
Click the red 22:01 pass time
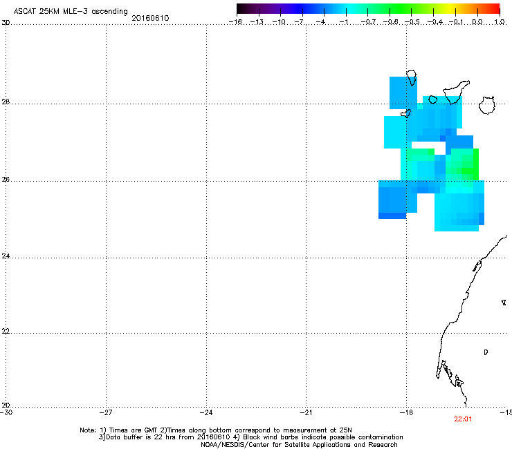(463, 419)
